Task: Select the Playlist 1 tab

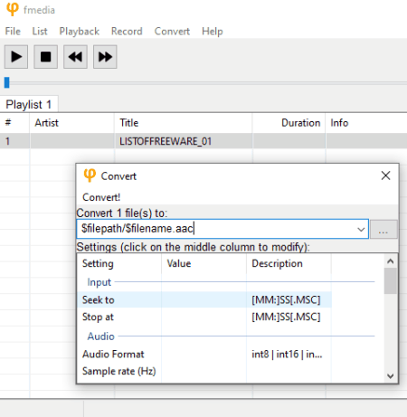Action: 29,105
